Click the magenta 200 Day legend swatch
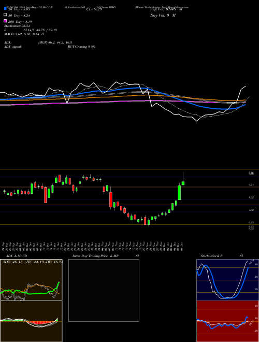259x342 pixels. coord(6,21)
